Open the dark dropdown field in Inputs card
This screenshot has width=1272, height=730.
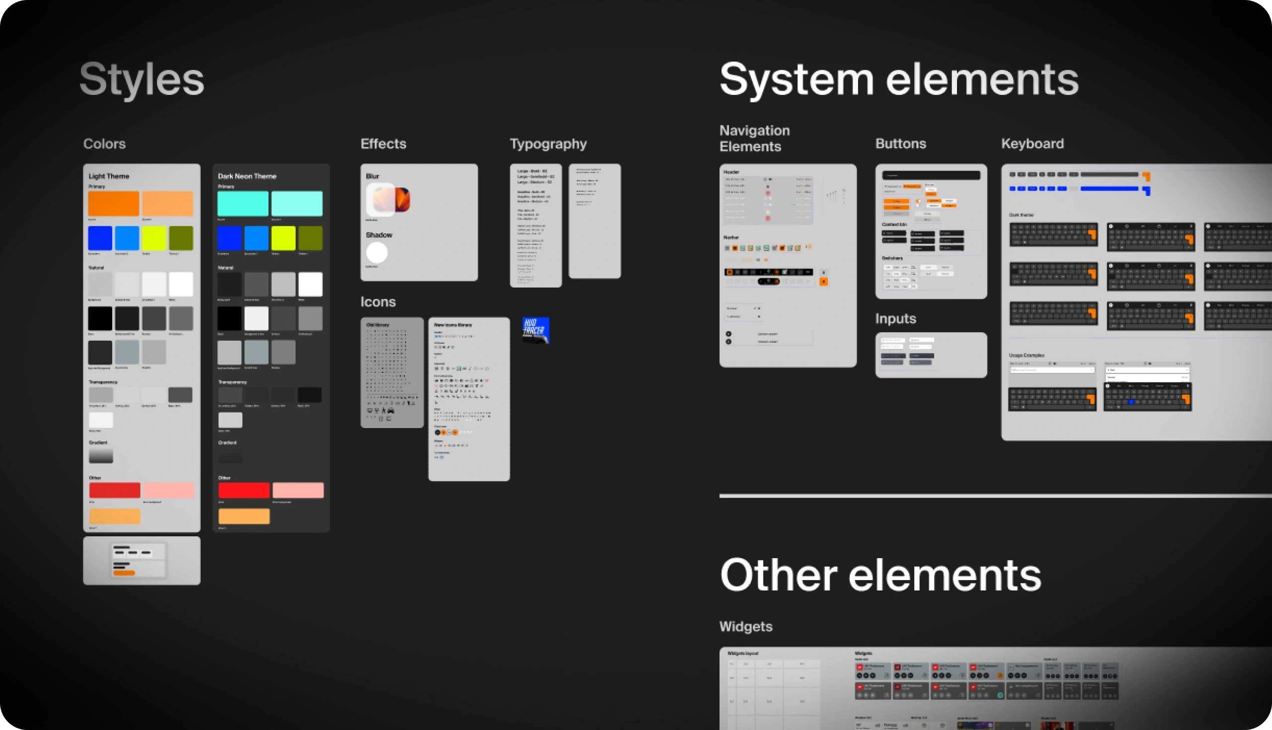(x=922, y=356)
